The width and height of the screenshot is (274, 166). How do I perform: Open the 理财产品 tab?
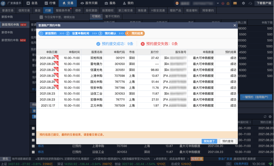click(x=175, y=11)
